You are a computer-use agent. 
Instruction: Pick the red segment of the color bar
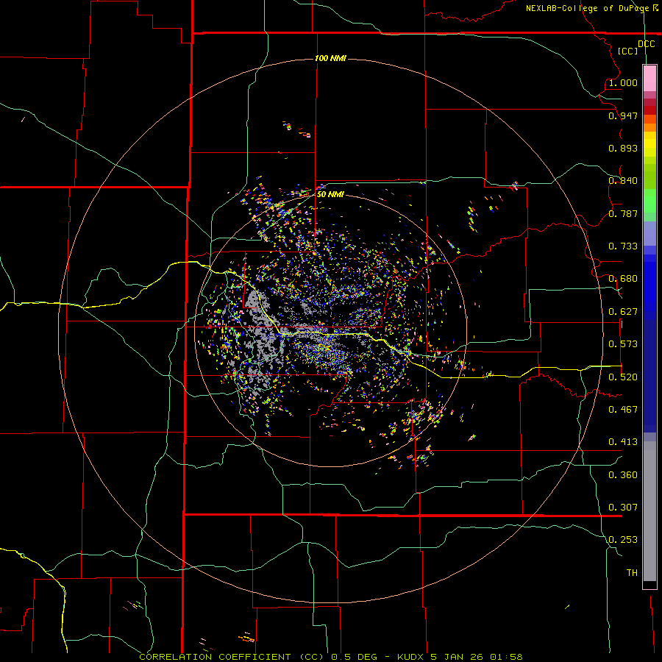pos(649,110)
